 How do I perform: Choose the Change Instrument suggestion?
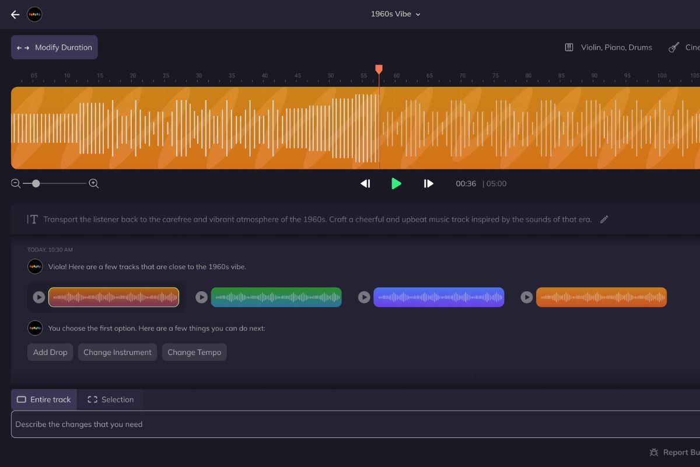click(117, 352)
